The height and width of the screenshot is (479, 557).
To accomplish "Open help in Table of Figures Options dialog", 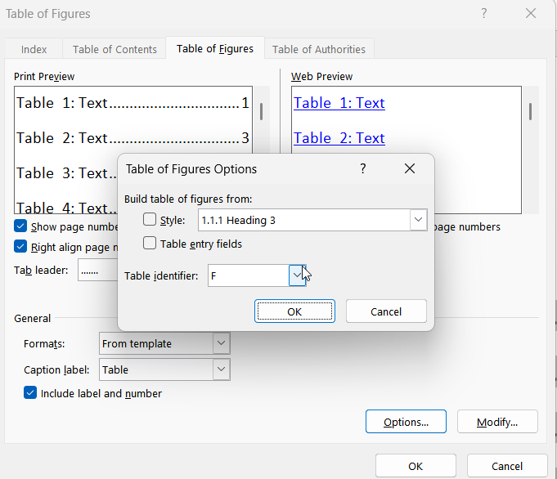I will click(362, 168).
